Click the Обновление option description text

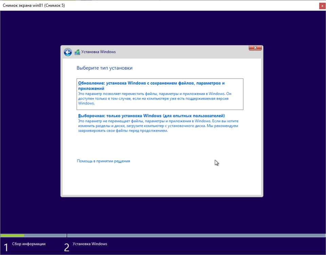pyautogui.click(x=155, y=98)
